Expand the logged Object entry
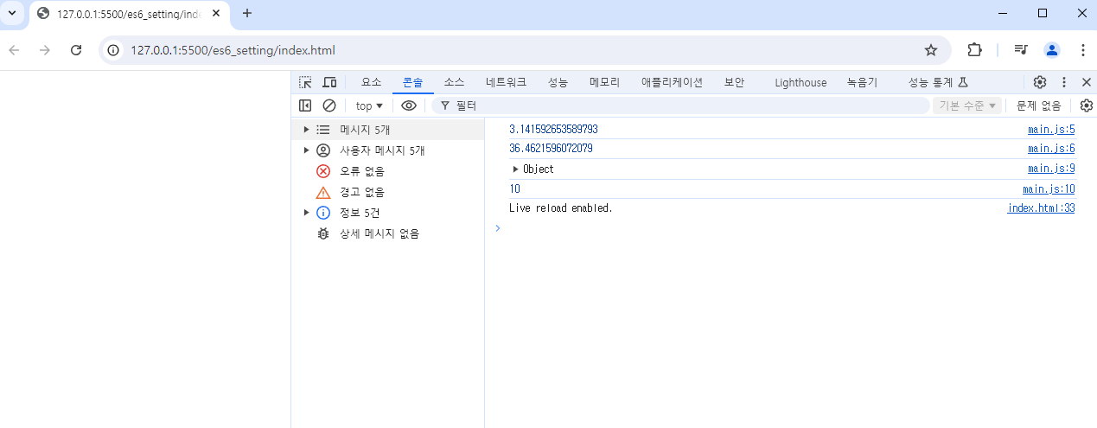Image resolution: width=1097 pixels, height=428 pixels. (516, 169)
